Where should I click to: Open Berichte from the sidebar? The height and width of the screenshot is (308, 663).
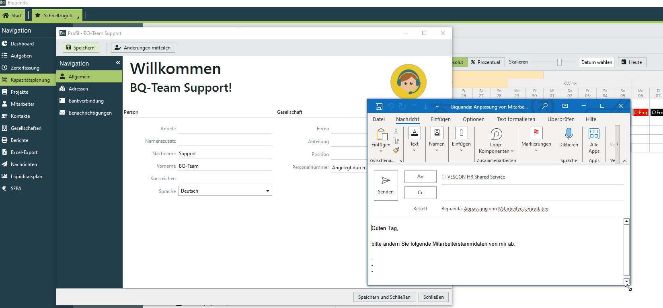pyautogui.click(x=19, y=140)
